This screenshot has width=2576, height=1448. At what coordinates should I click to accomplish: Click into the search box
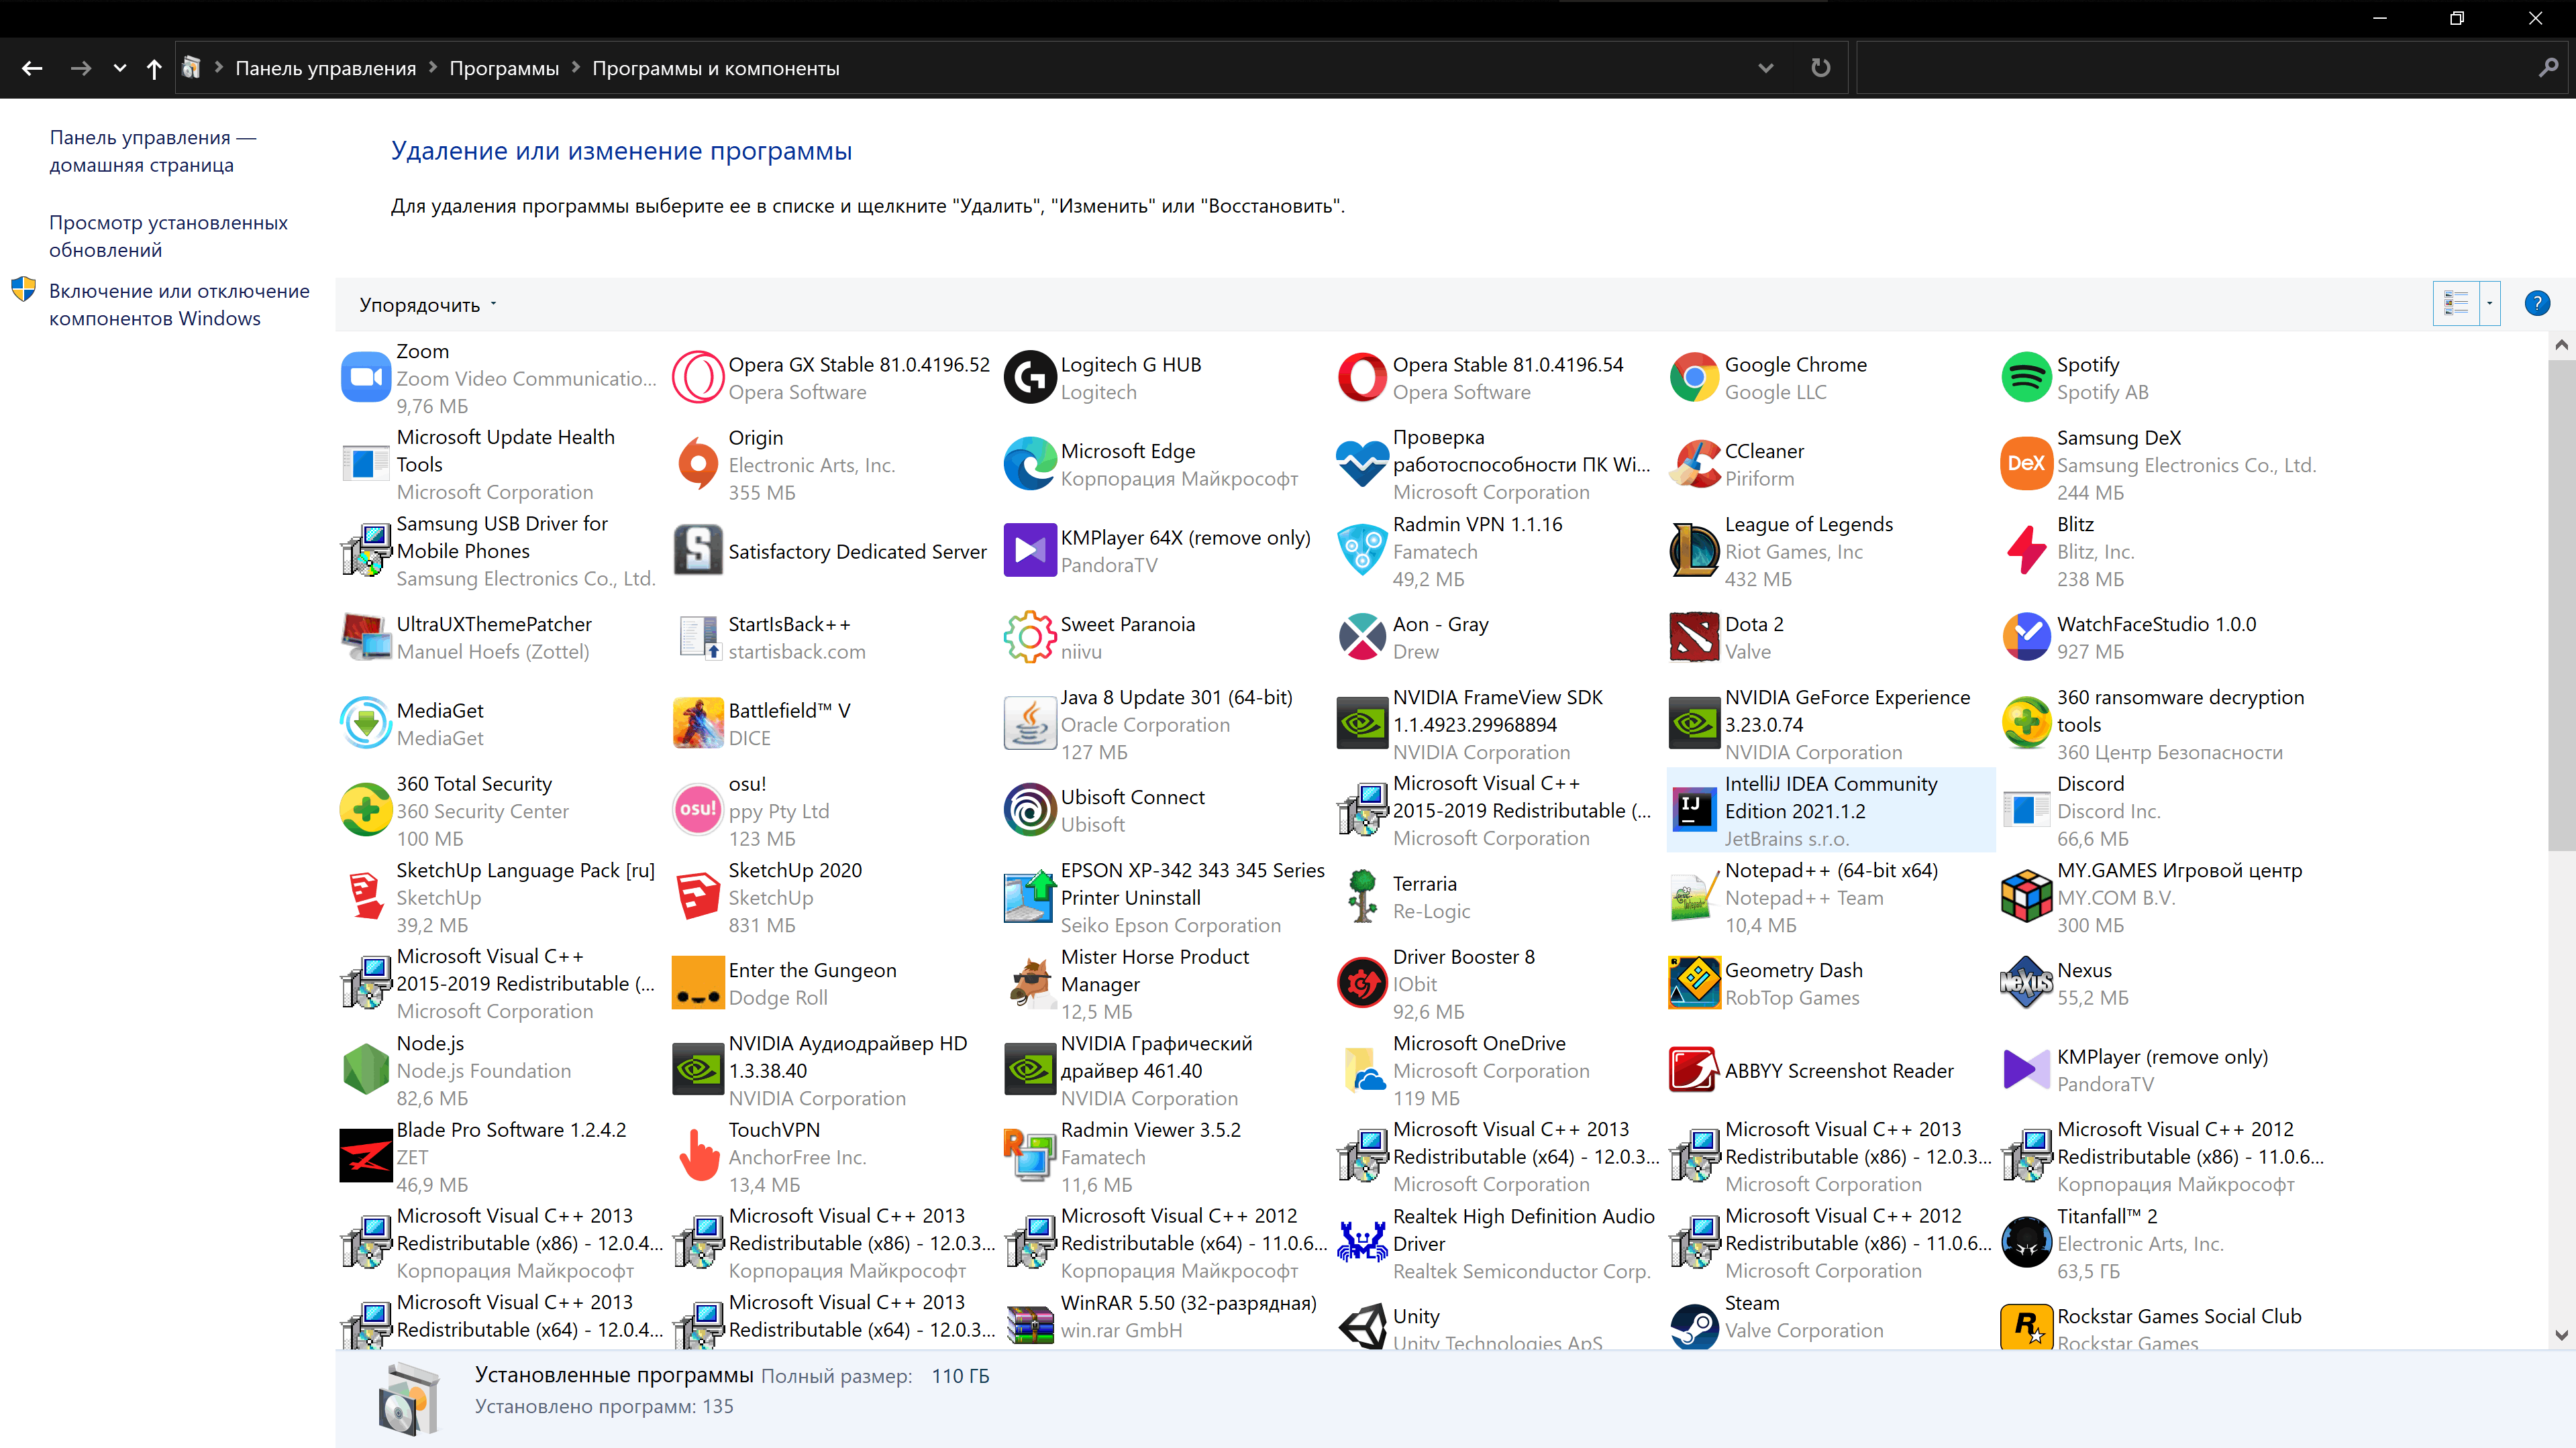tap(2195, 68)
